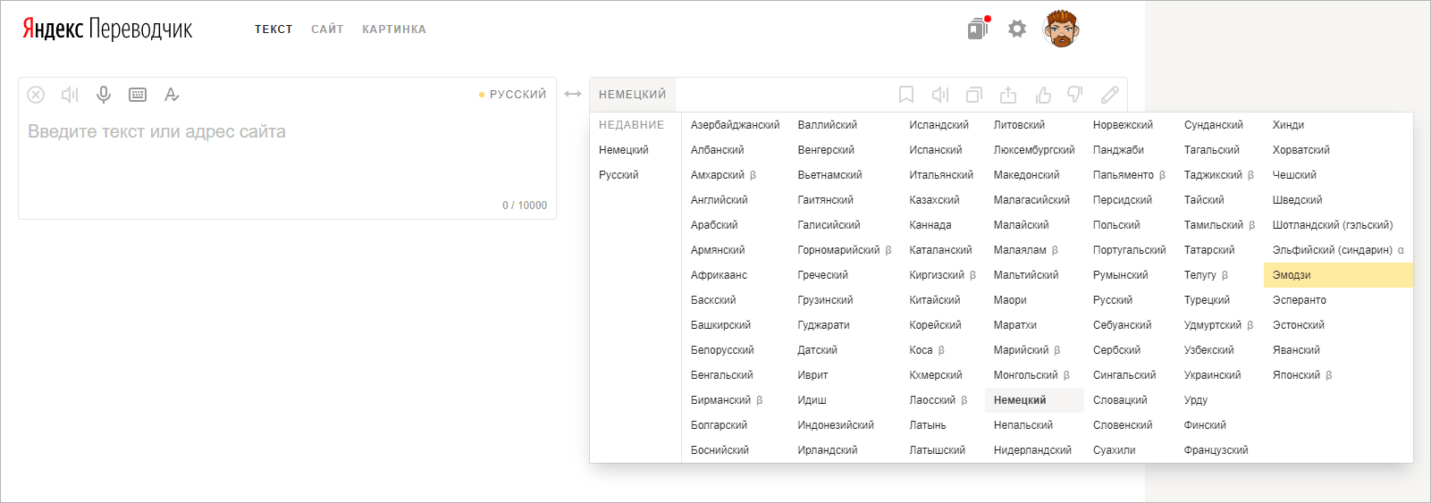
Task: Rate translation with thumbs down
Action: 1075,94
